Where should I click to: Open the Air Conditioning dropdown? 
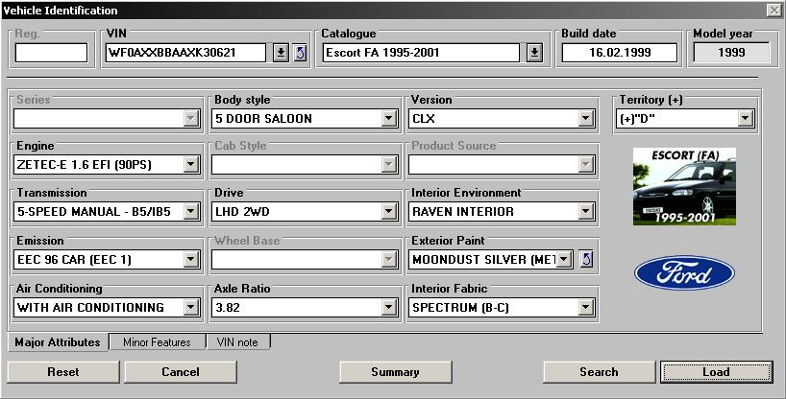[190, 308]
